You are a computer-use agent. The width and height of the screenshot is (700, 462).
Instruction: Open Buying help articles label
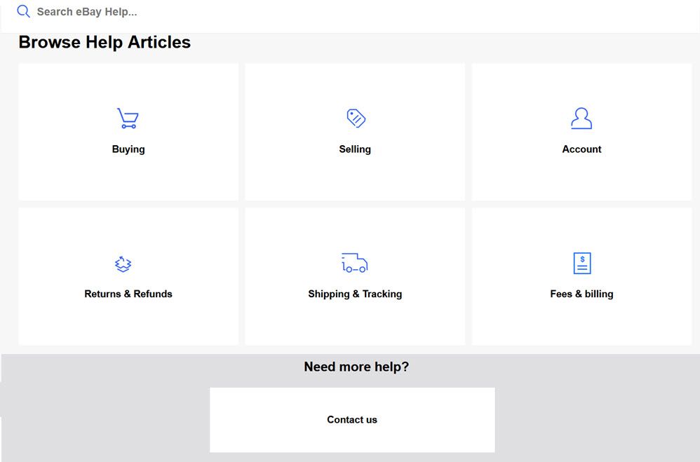[x=128, y=149]
